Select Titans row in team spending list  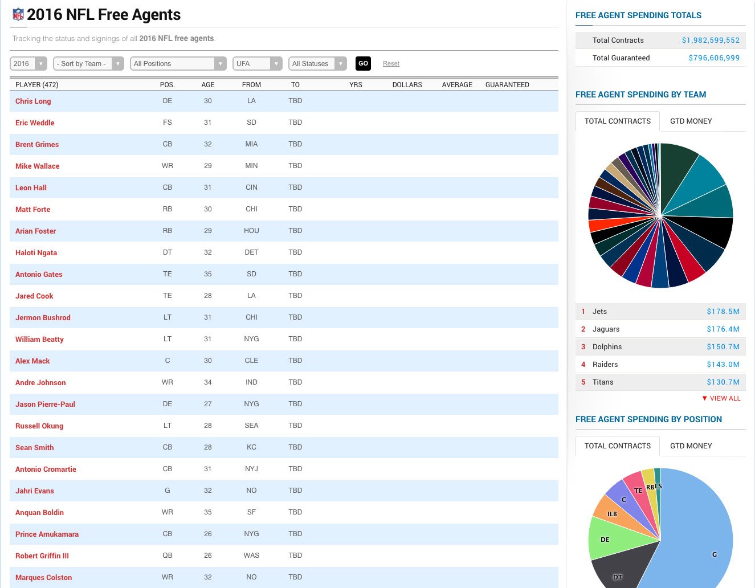[660, 382]
